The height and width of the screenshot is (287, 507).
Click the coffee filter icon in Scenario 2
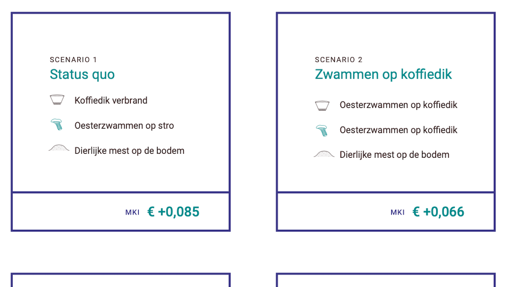(x=322, y=105)
